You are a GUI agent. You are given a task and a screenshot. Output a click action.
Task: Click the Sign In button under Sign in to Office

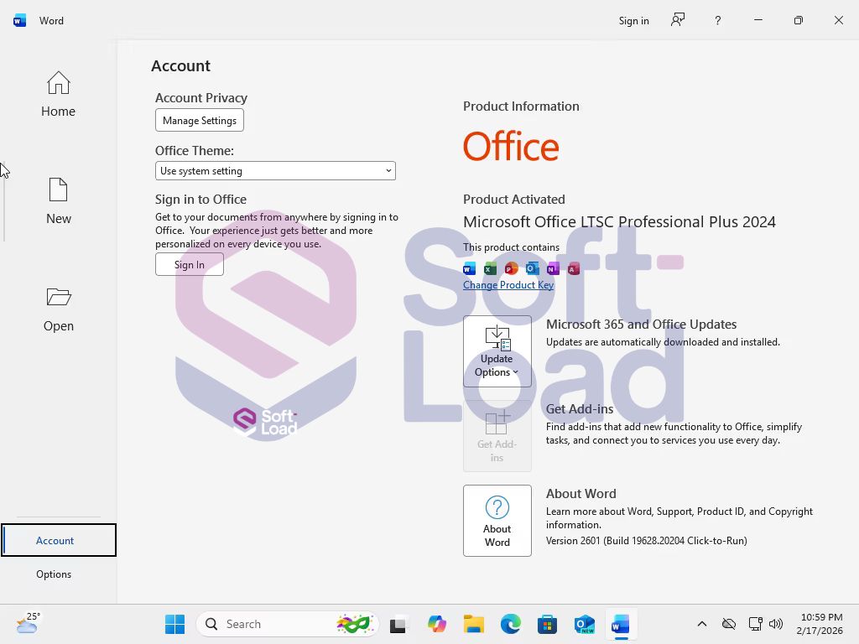[190, 264]
